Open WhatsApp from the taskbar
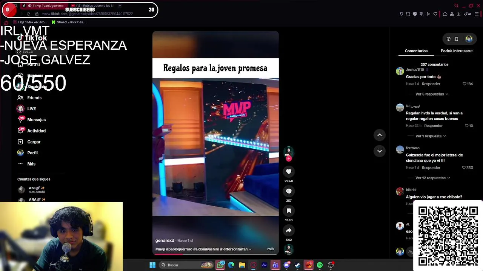The height and width of the screenshot is (271, 483). [x=220, y=265]
